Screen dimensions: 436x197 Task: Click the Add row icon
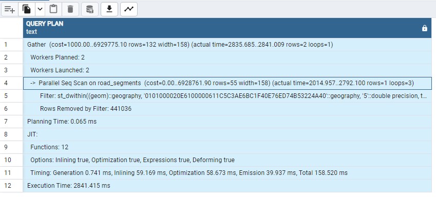[x=10, y=9]
